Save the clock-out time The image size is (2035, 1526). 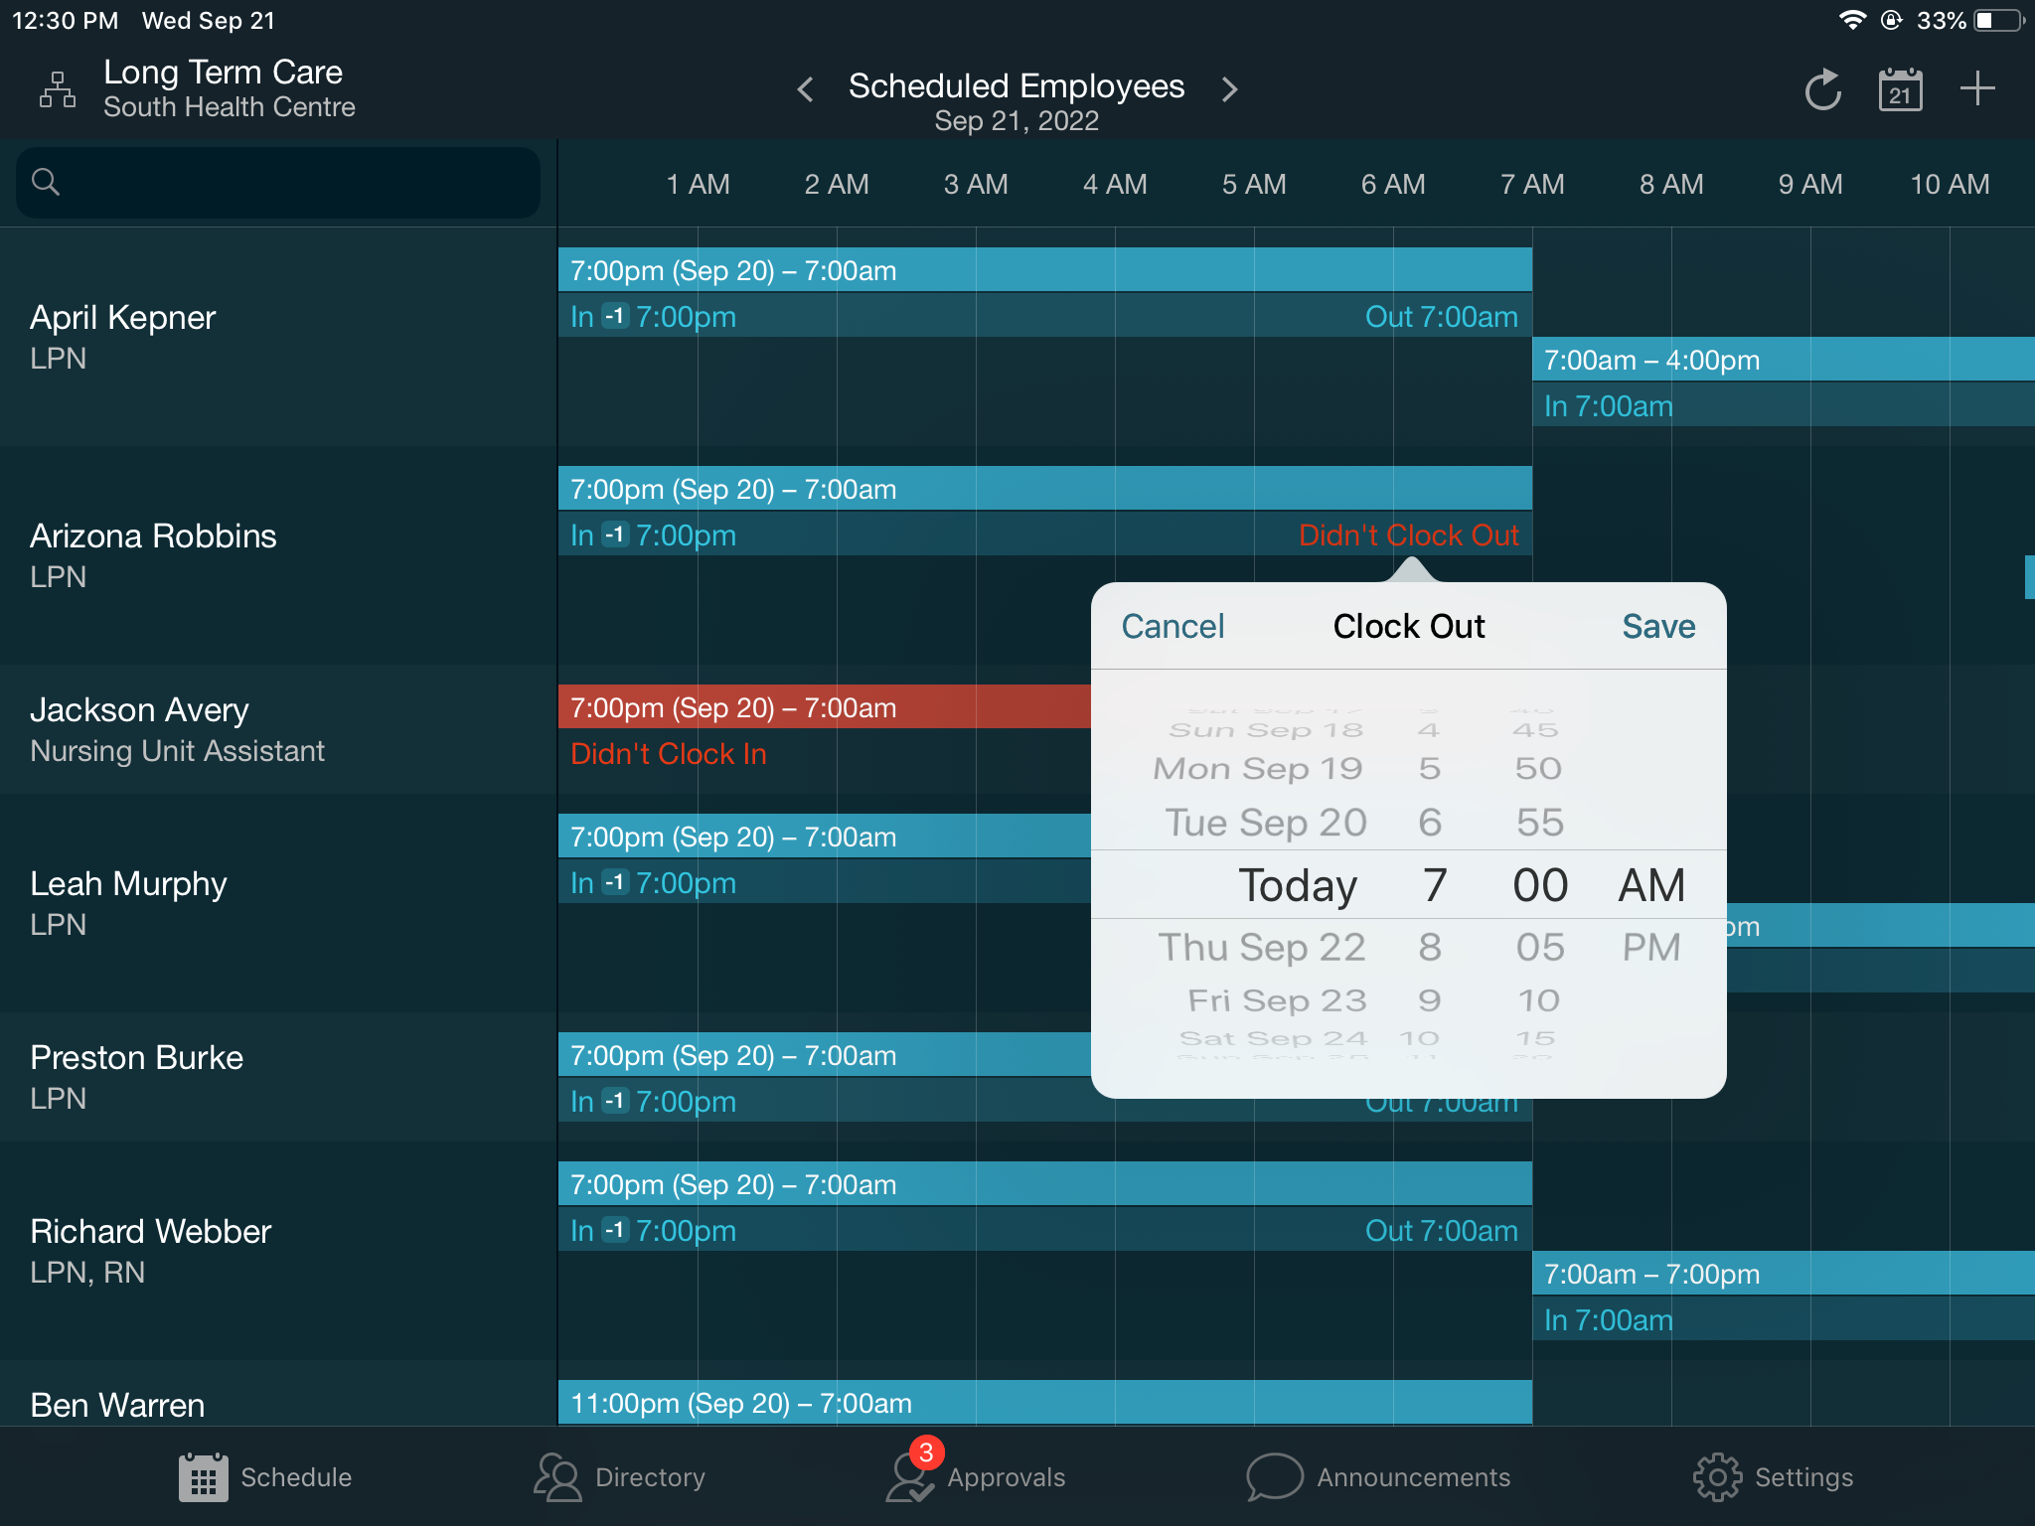point(1657,626)
